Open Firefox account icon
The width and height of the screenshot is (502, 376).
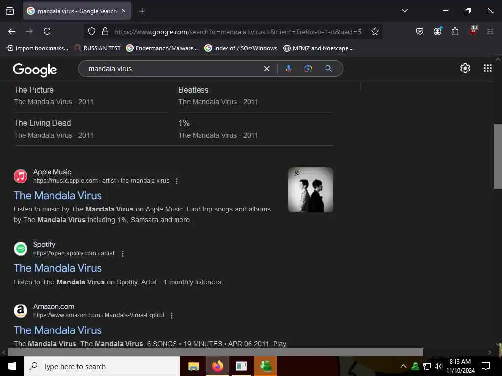click(x=437, y=31)
